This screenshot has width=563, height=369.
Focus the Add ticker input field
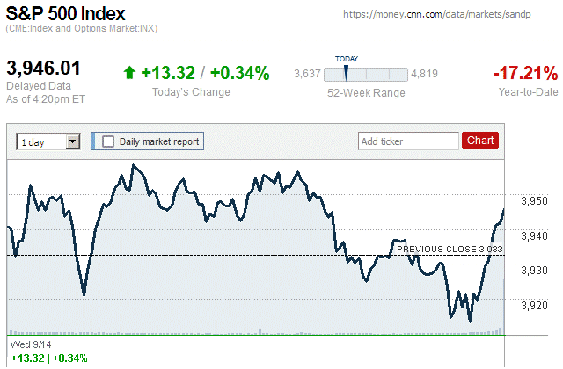point(408,141)
